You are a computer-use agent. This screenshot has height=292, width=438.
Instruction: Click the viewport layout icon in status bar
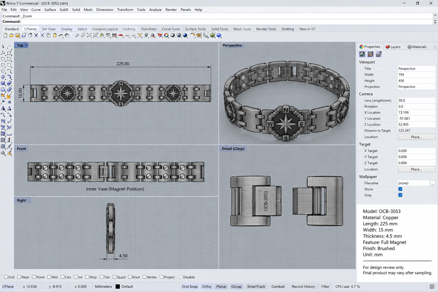click(432, 287)
